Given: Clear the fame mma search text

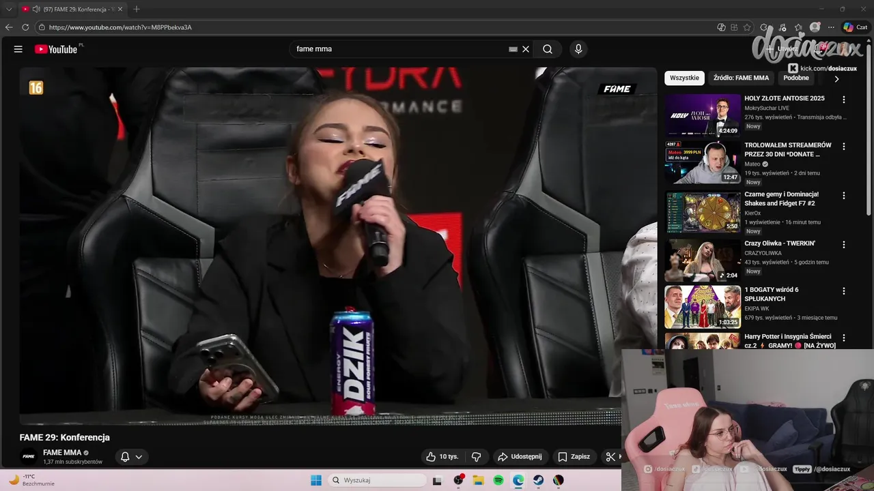Looking at the screenshot, I should click(x=526, y=49).
